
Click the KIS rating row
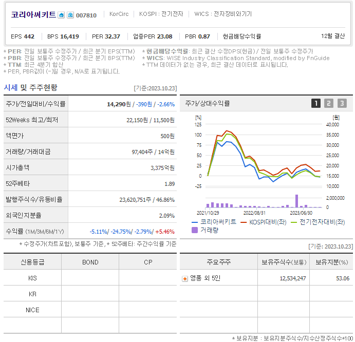tap(90, 278)
